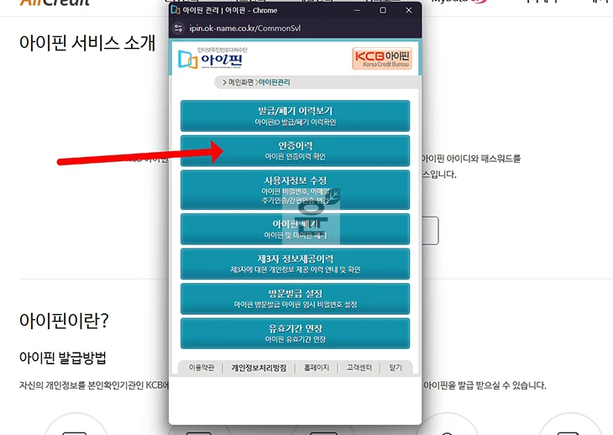
Task: Click the Chrome popup window favicon
Action: pyautogui.click(x=176, y=10)
